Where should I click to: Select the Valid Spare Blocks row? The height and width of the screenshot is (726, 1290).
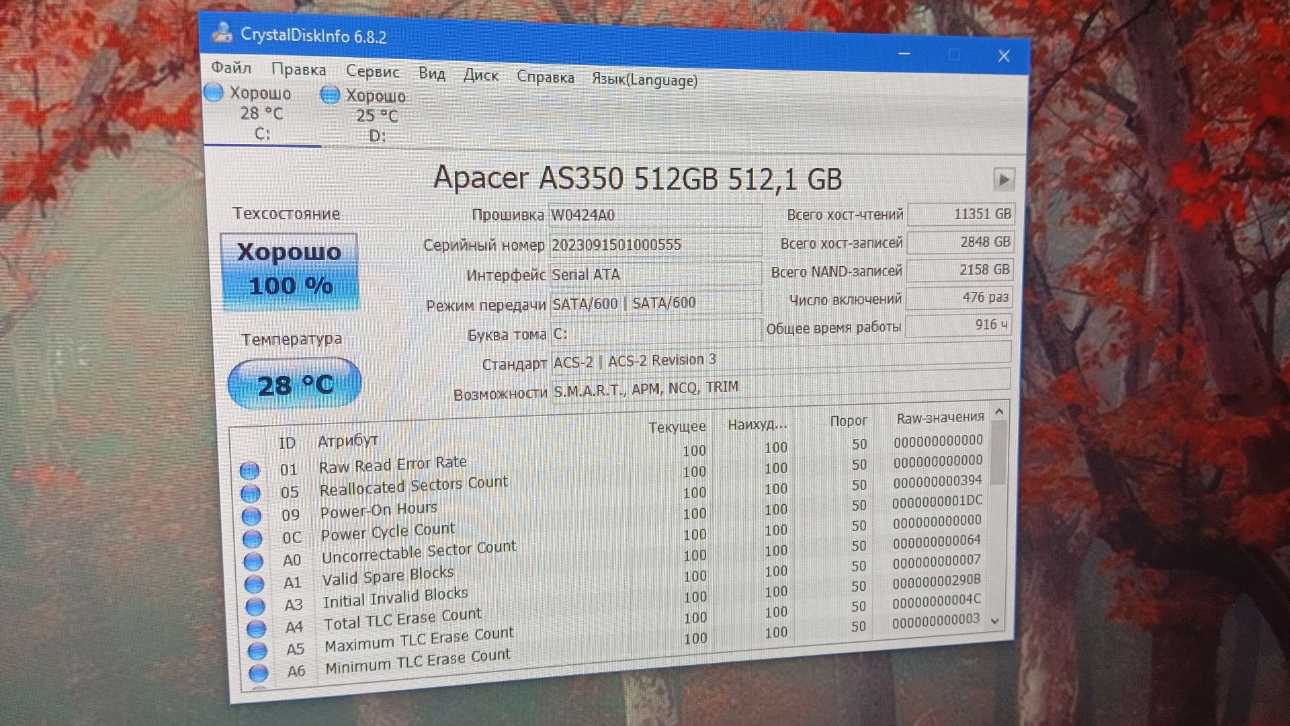pos(614,562)
